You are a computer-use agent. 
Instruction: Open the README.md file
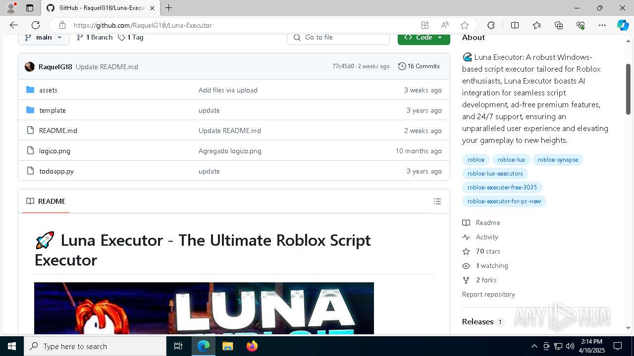58,131
